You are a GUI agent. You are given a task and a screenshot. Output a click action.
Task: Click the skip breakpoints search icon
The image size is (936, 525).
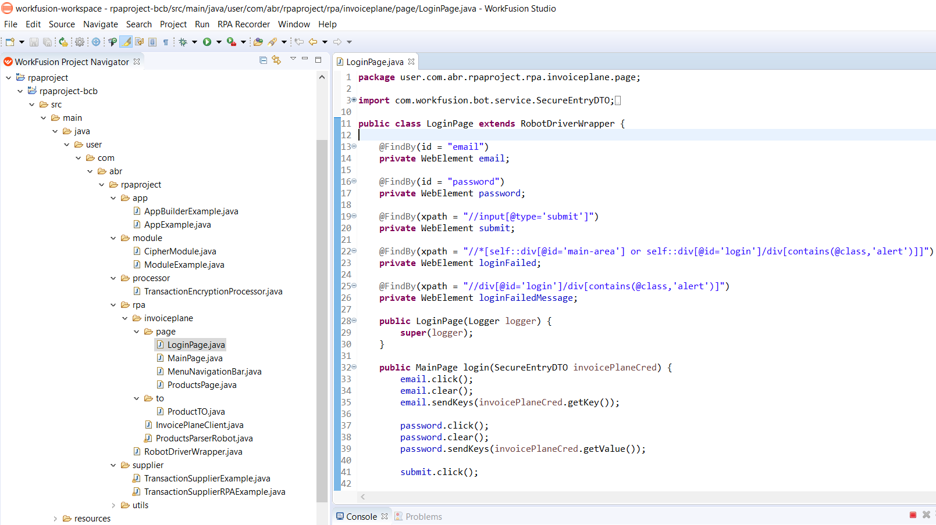pyautogui.click(x=112, y=42)
